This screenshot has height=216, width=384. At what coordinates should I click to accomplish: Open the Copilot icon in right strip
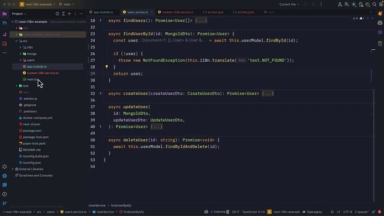[380, 23]
